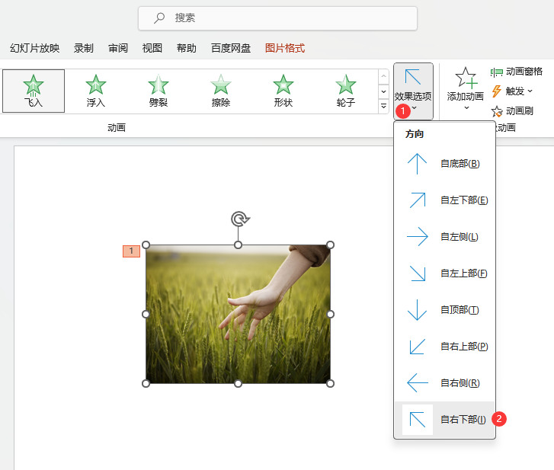Pick direction 自右侧(R) from right
This screenshot has width=554, height=470.
click(x=444, y=383)
